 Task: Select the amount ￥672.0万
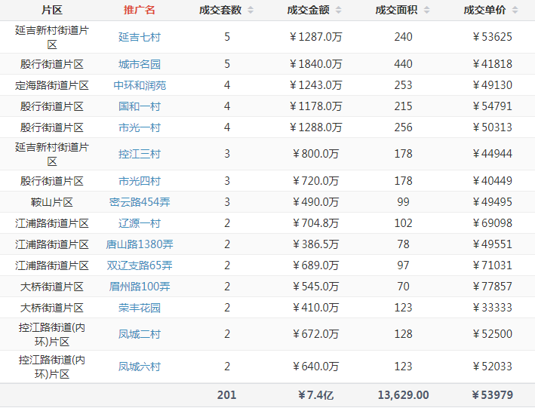[315, 334]
